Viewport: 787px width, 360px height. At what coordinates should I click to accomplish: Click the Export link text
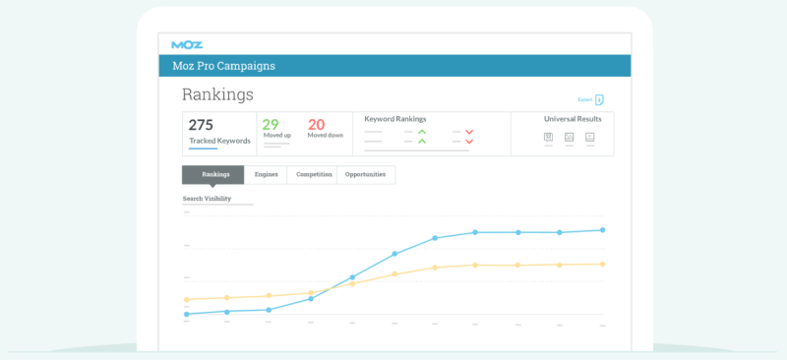(x=585, y=100)
